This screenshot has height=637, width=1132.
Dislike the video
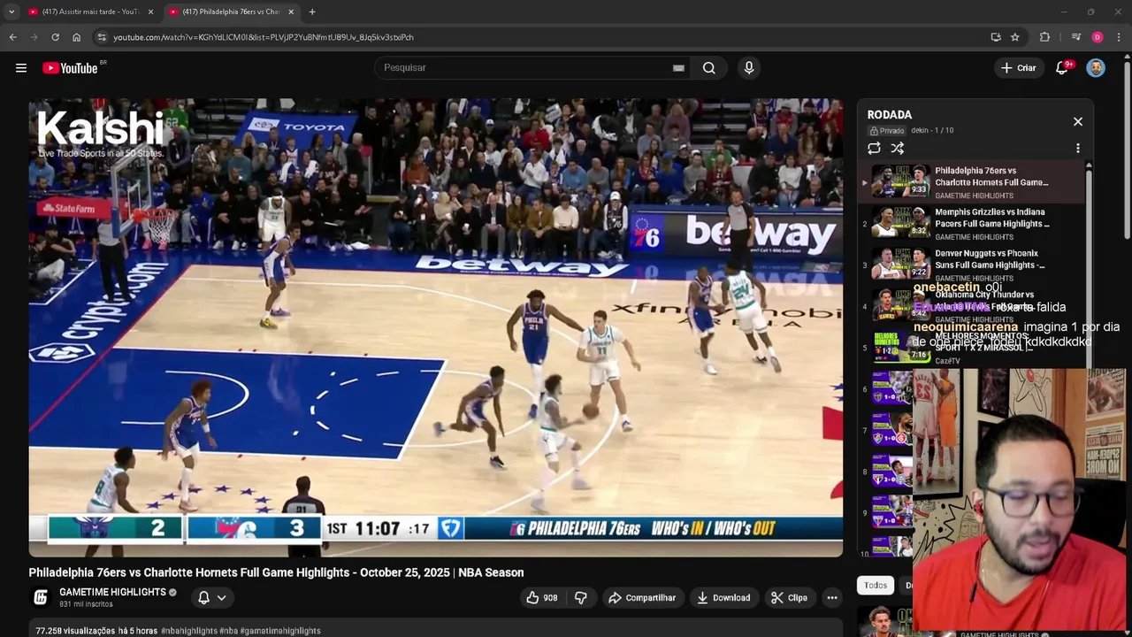[581, 598]
